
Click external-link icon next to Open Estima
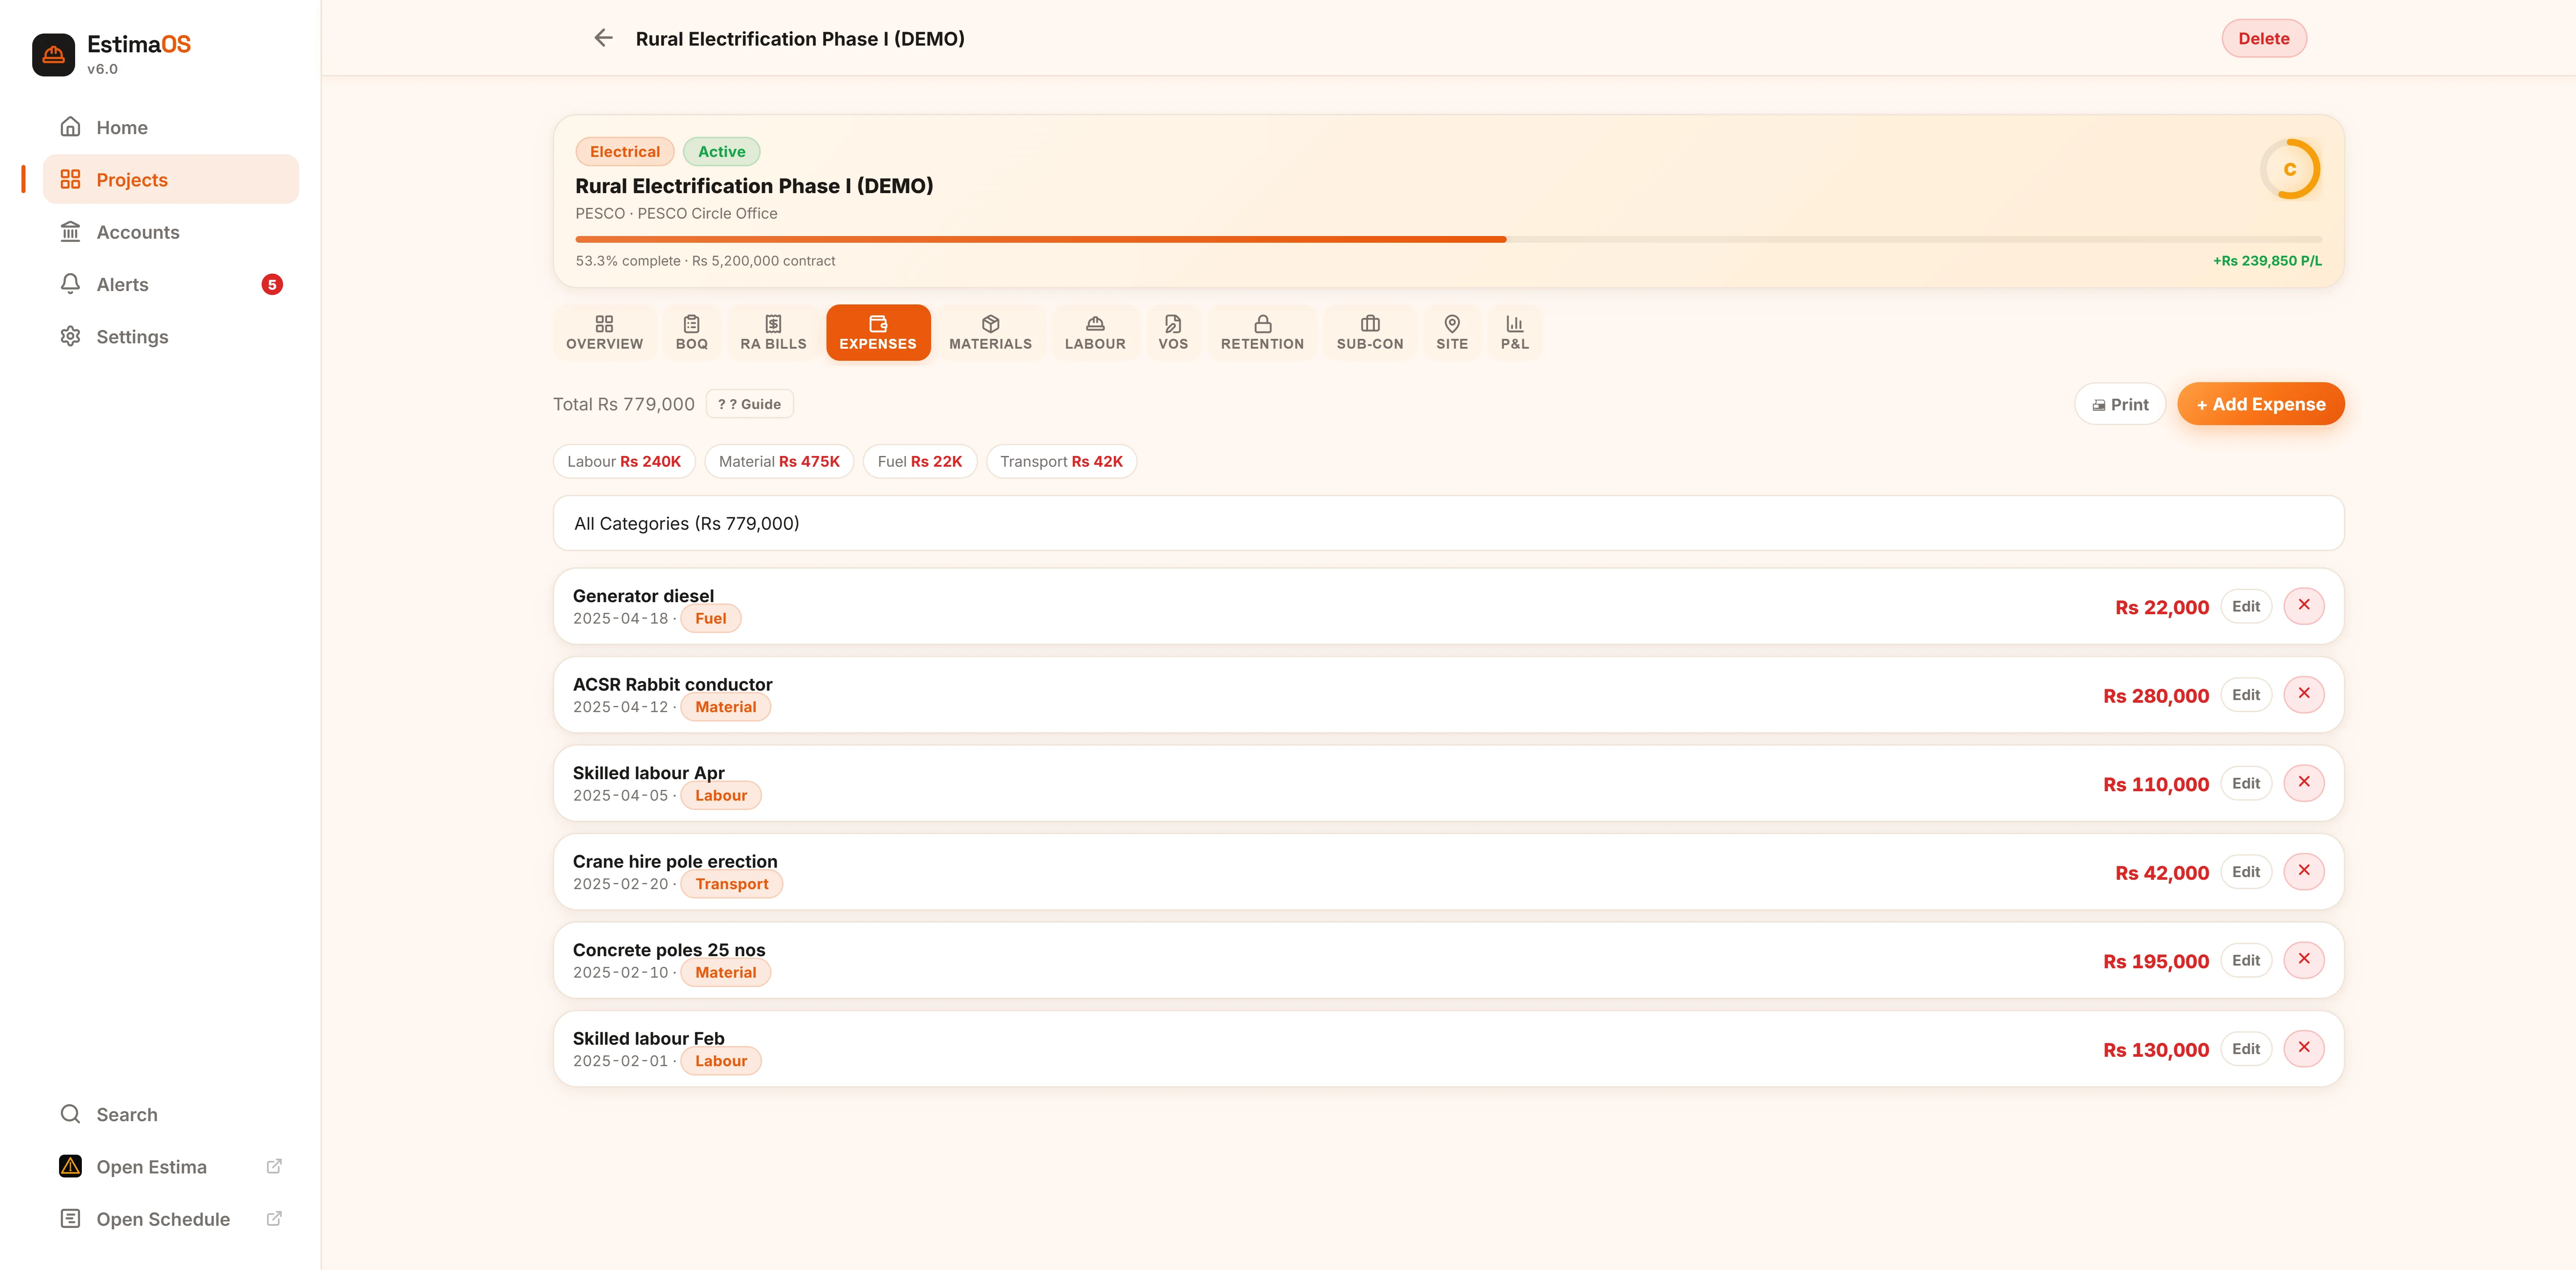(274, 1166)
